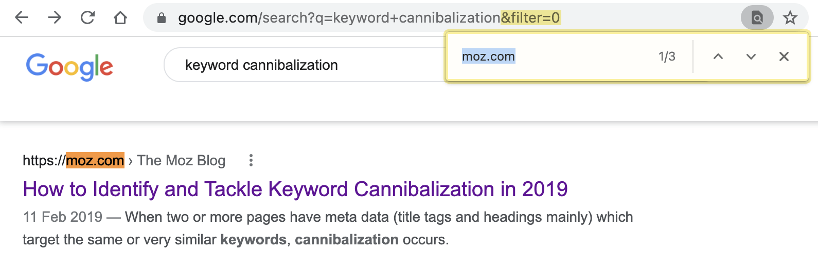Click the find bar field containing moz.com
Viewport: 818px width, 268px height.
(556, 56)
